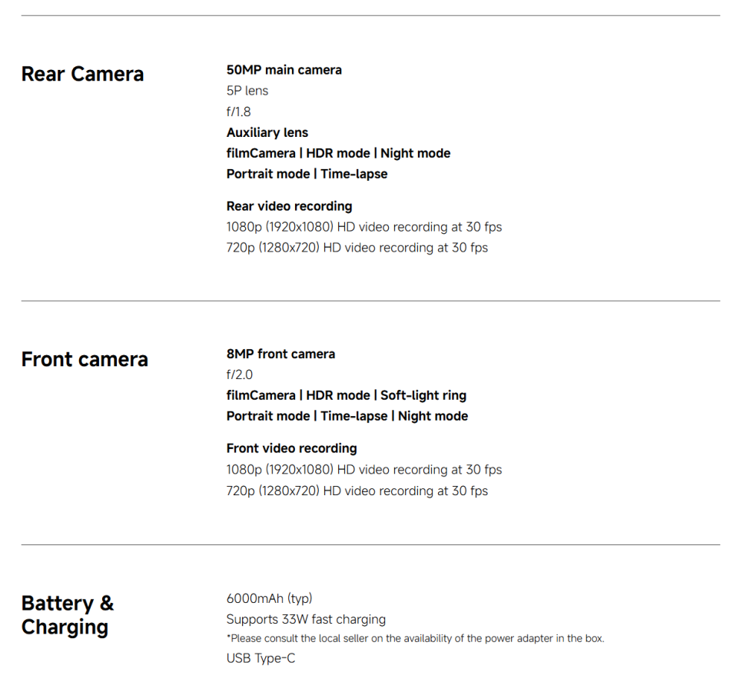
Task: Click the power adapter availability footnote
Action: click(415, 638)
